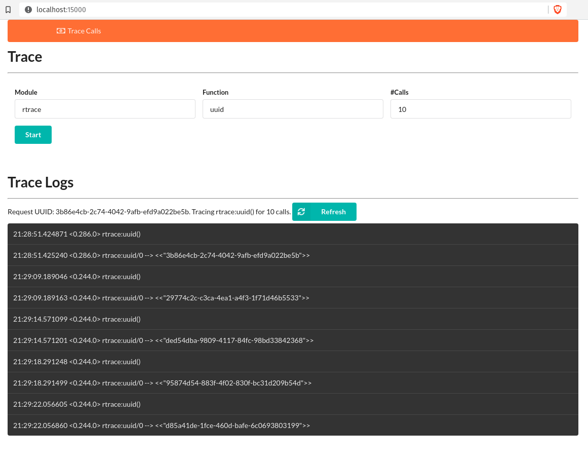The height and width of the screenshot is (465, 588).
Task: Select the log line containing UUID 29774c2c
Action: 293,298
